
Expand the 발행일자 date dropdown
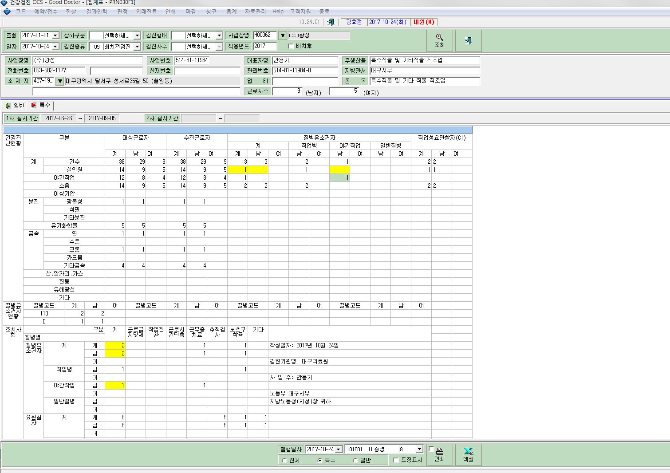(339, 449)
